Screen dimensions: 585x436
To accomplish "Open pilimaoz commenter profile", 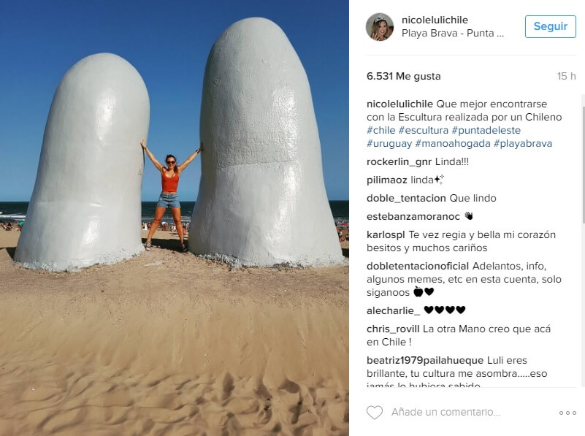I will coord(387,180).
